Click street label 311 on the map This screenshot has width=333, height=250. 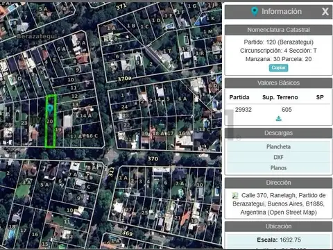coord(111,172)
